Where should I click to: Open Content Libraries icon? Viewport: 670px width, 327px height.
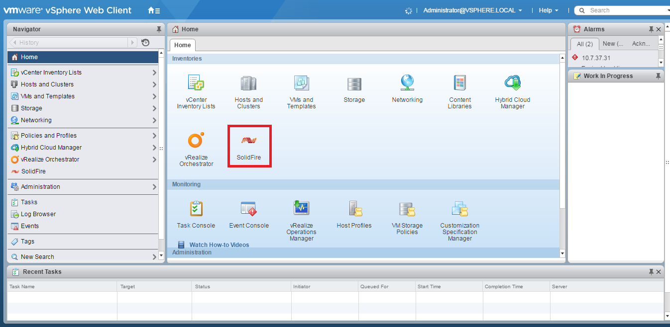(459, 83)
